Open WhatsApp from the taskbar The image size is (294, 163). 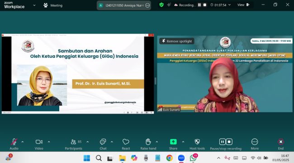click(x=193, y=158)
